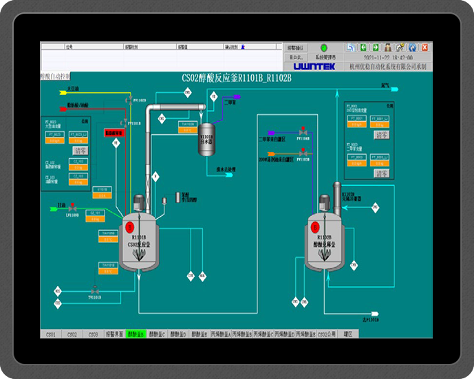Viewport: 474px width, 379px height.
Task: Open the user login icon
Action: point(388,47)
